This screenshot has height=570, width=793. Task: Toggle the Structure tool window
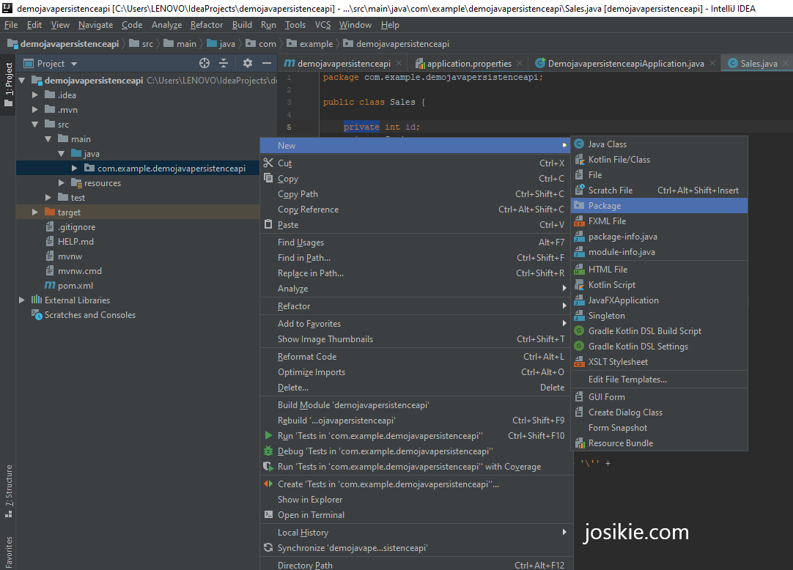coord(7,484)
